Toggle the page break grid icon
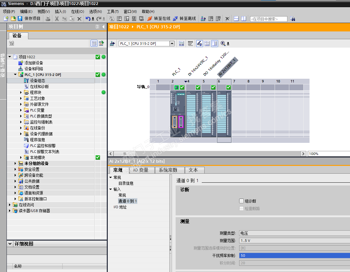 [x=207, y=44]
